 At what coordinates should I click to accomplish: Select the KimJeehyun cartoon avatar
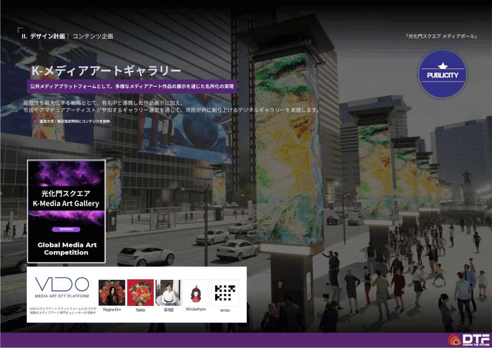tap(196, 293)
